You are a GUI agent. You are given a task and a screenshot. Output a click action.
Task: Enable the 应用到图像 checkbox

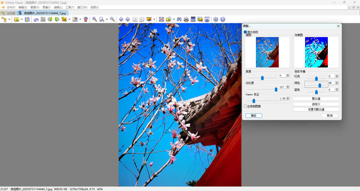(245, 106)
